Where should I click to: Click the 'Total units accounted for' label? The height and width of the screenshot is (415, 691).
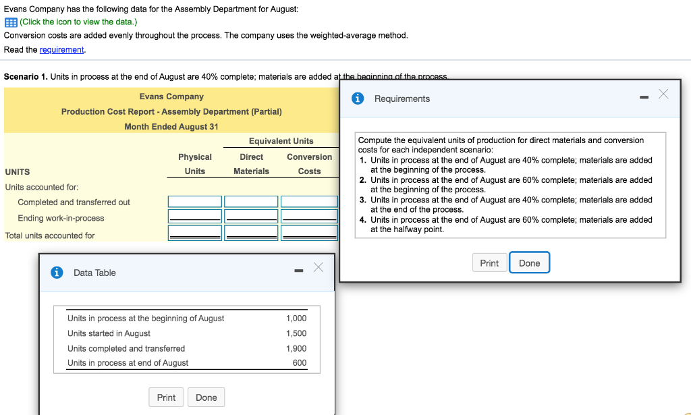tap(50, 236)
